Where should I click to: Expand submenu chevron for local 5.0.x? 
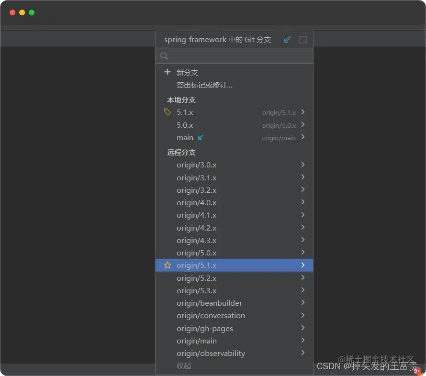(303, 124)
